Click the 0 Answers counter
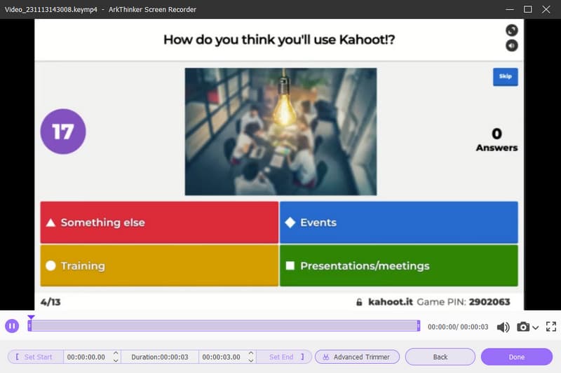561x373 pixels. [496, 139]
